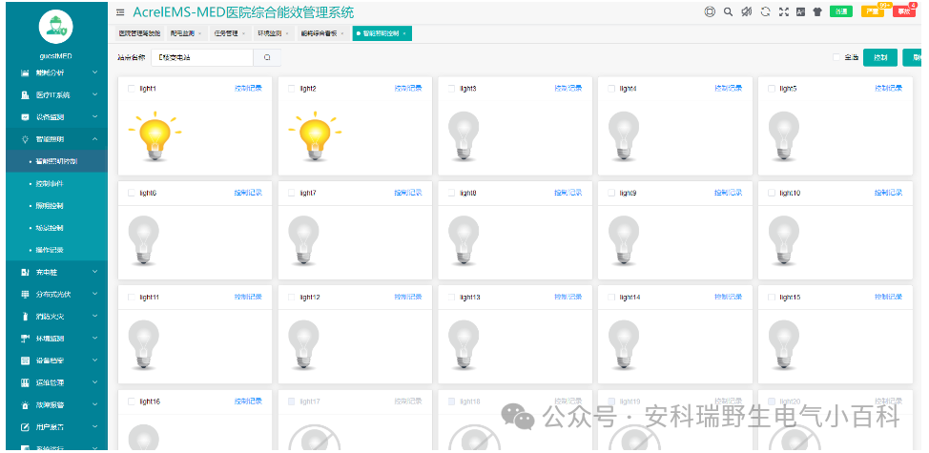
Task: Click the refresh arrows icon in top toolbar
Action: (766, 11)
